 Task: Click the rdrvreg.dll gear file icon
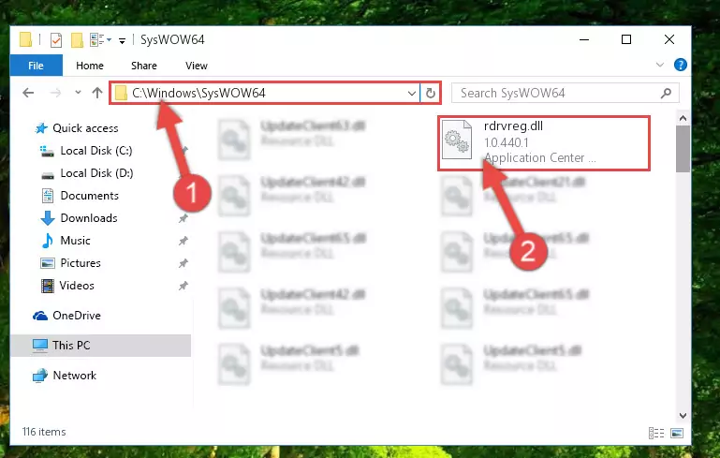[x=457, y=140]
